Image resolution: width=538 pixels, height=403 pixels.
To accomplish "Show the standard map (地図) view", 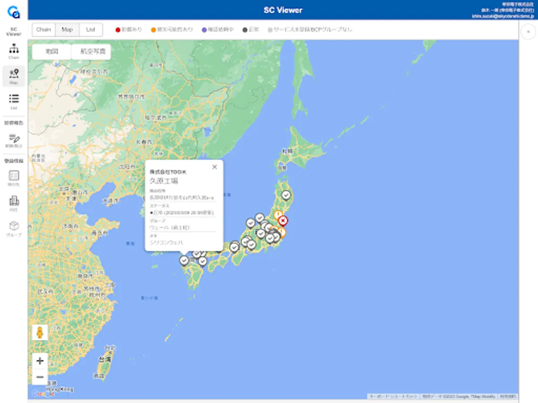I will pyautogui.click(x=52, y=52).
